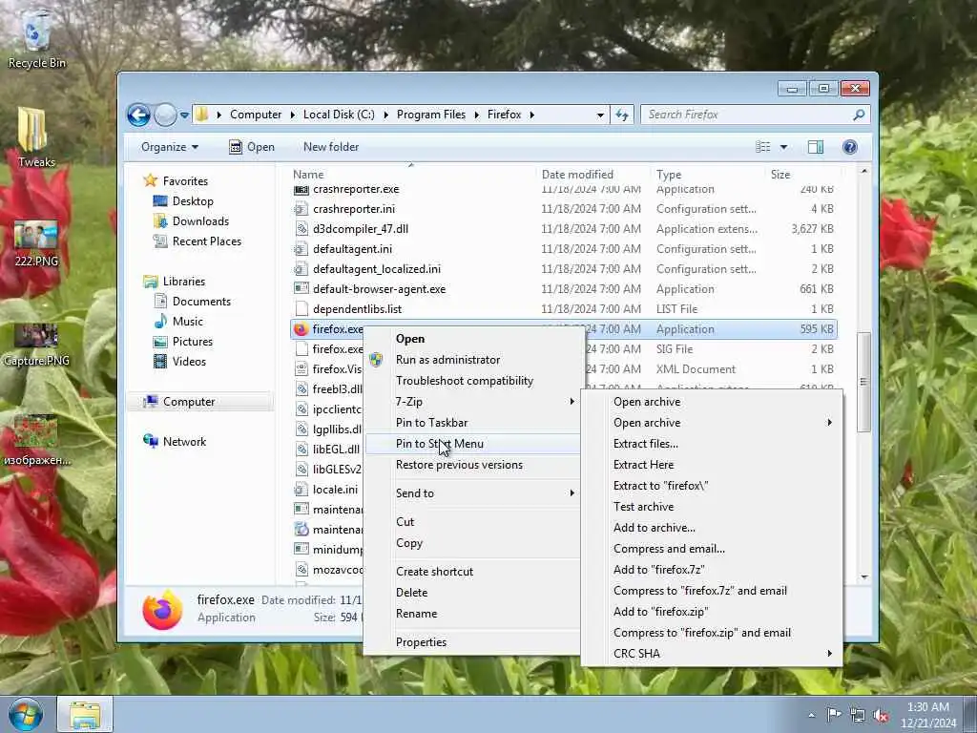Click the change view icon
The image size is (977, 733).
tap(762, 147)
